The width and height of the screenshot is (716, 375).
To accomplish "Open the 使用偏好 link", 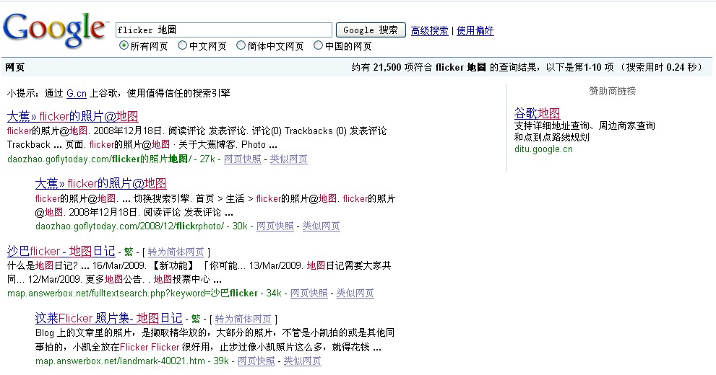I will coord(475,30).
